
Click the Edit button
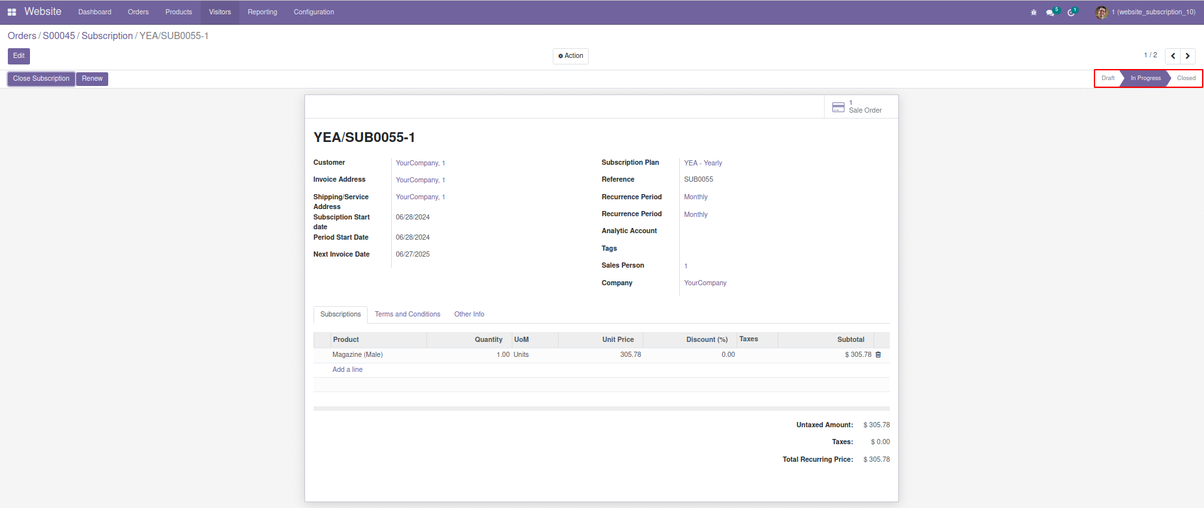pyautogui.click(x=19, y=56)
